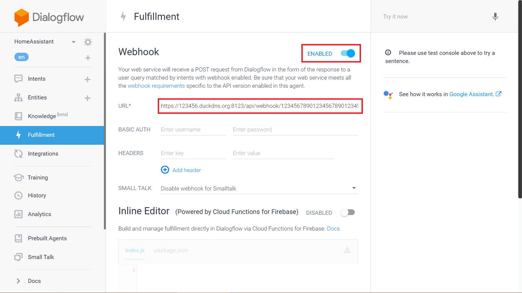Add a language with the plus beside en
This screenshot has width=522, height=293.
coord(88,58)
